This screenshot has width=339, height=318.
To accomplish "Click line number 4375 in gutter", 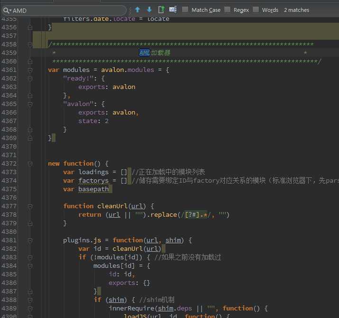I will tap(9, 189).
